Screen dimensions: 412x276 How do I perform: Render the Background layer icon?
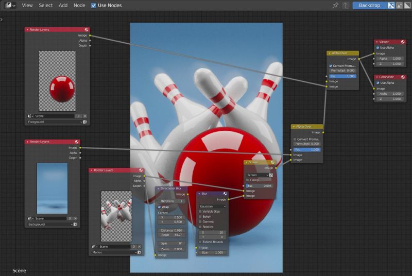click(75, 225)
